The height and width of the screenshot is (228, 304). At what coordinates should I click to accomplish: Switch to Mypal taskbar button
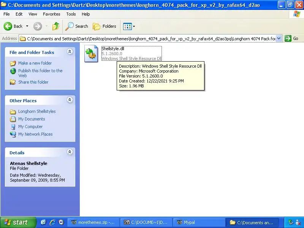point(199,222)
